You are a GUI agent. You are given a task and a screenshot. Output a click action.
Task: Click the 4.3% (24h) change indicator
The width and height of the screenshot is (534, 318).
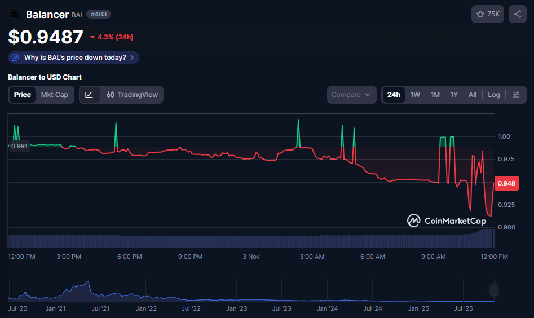tap(112, 37)
